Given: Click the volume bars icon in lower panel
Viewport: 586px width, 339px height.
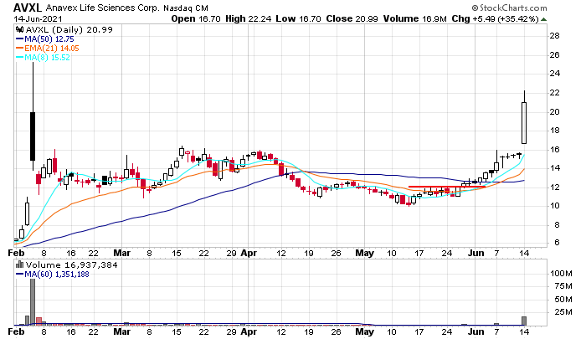Looking at the screenshot, I should tap(19, 265).
